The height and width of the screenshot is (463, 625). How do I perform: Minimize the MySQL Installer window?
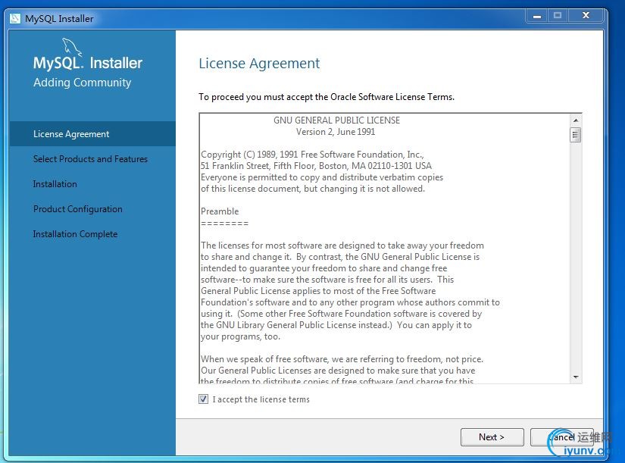tap(537, 16)
